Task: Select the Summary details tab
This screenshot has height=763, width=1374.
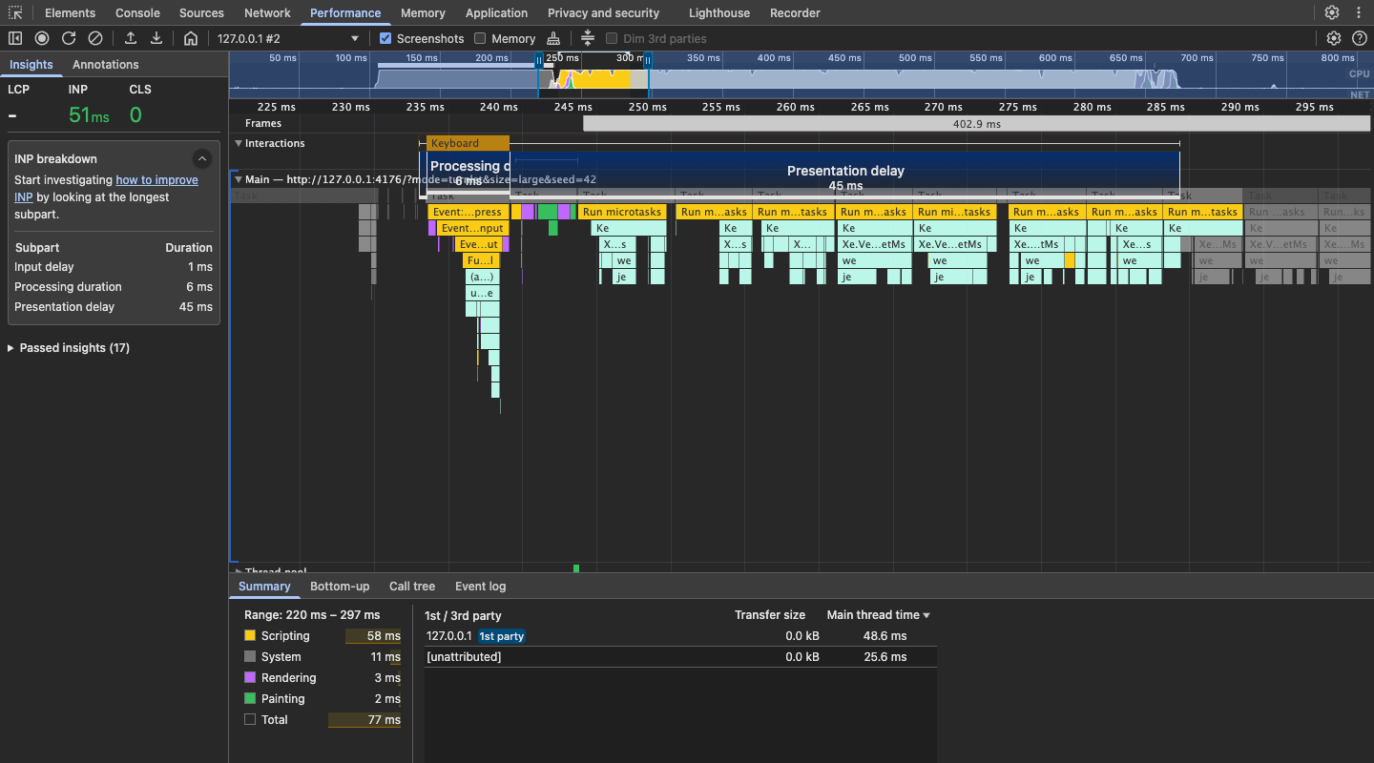Action: 264,587
